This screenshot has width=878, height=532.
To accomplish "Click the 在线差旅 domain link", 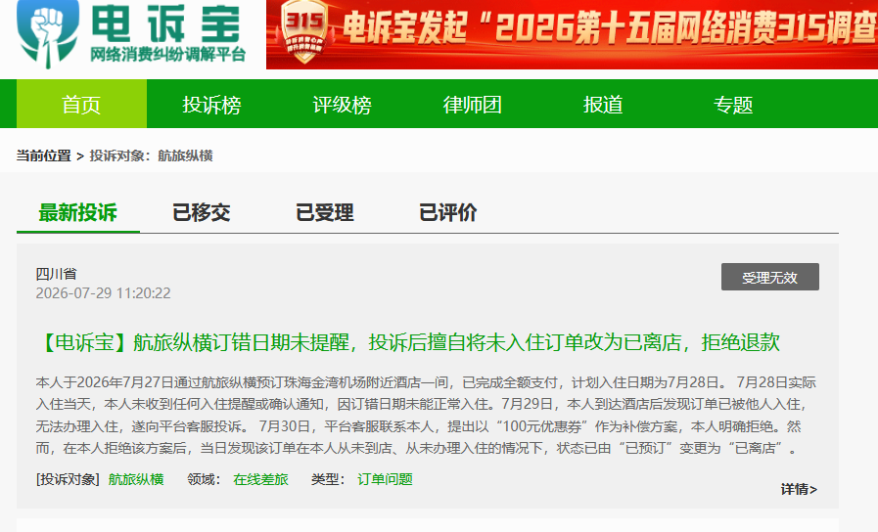I will coord(261,479).
